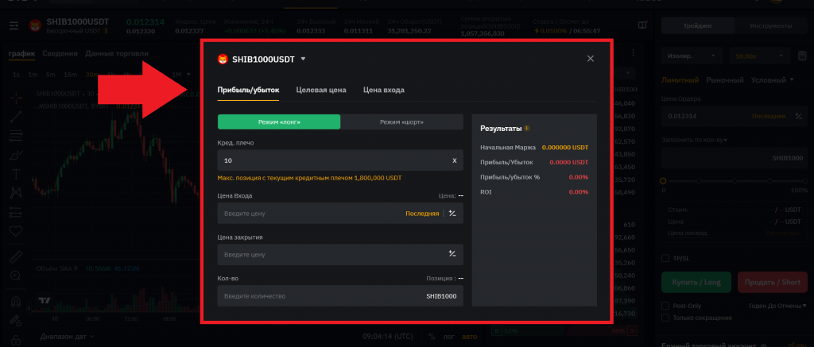814x347 pixels.
Task: Switch to the Цена входа tab
Action: pyautogui.click(x=384, y=90)
